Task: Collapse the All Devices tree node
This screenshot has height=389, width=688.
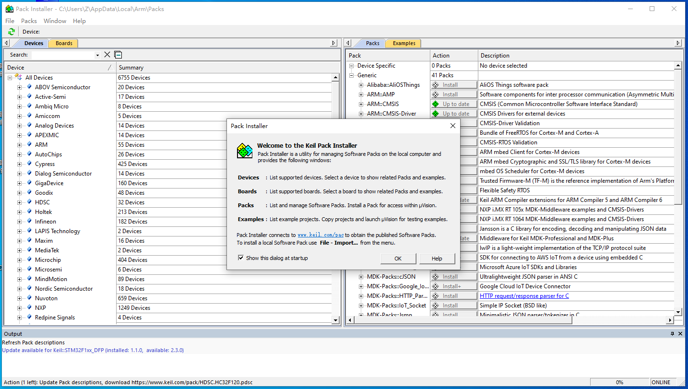Action: [x=10, y=78]
